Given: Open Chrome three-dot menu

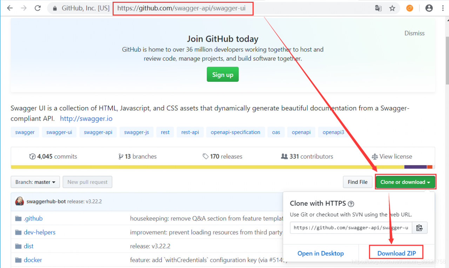Looking at the screenshot, I should 443,8.
